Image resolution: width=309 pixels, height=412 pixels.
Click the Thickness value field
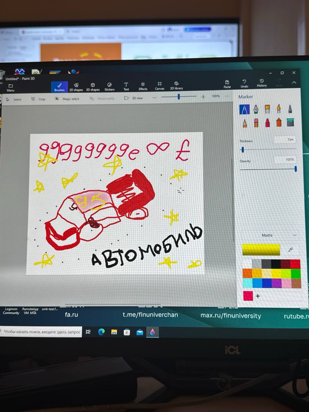285,140
